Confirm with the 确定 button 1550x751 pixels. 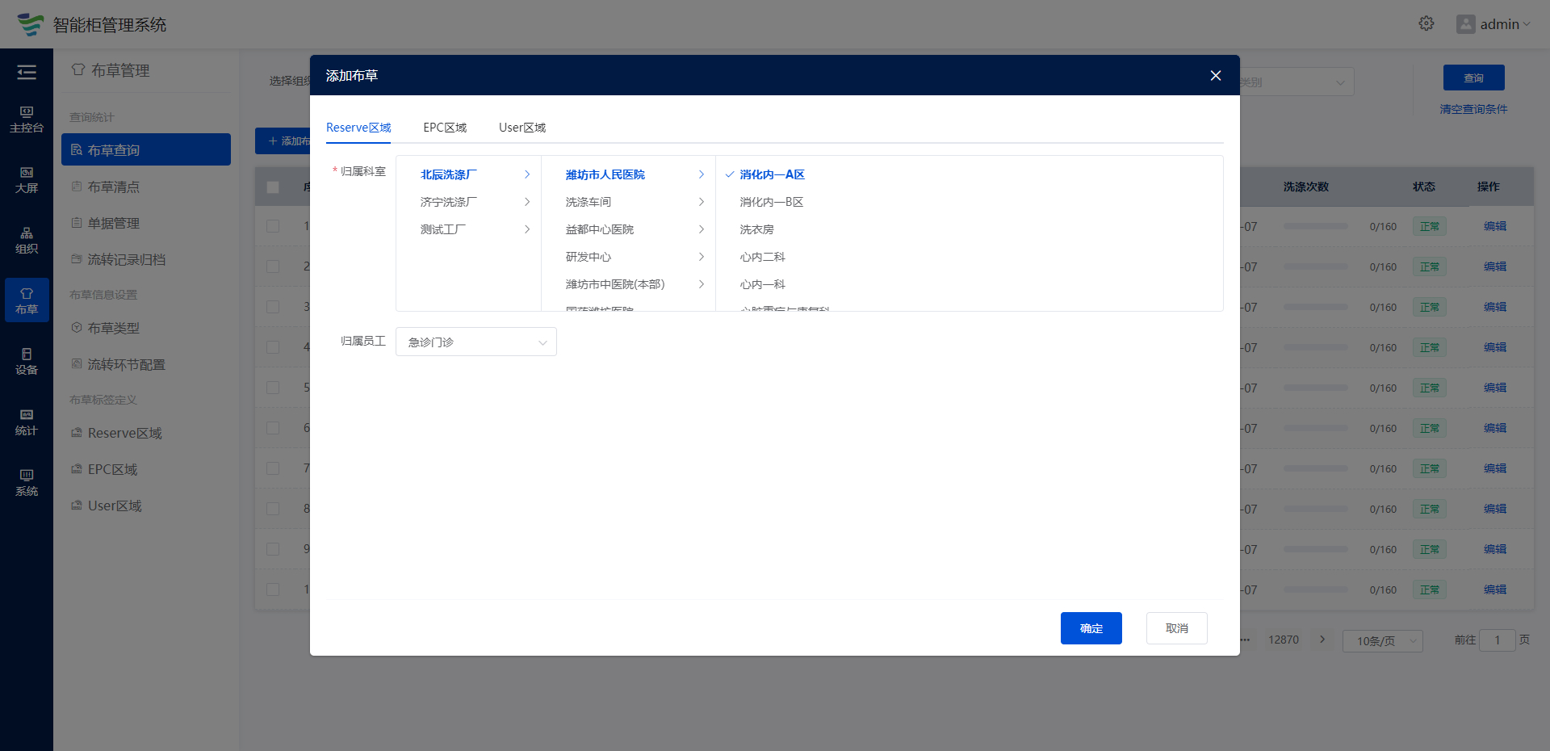pyautogui.click(x=1091, y=628)
